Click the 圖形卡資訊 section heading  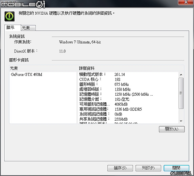19,60
